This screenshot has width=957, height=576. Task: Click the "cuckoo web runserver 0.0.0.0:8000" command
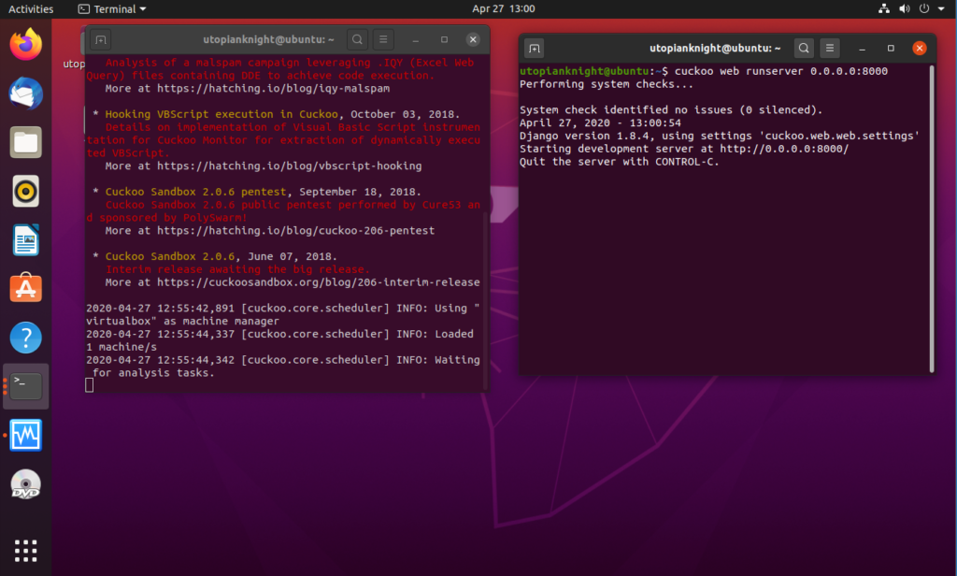click(x=781, y=71)
